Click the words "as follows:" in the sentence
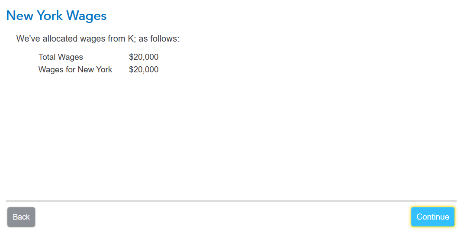The width and height of the screenshot is (467, 230). tap(159, 39)
